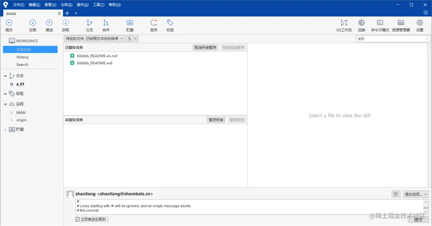Click the Stash (贮藏) toolbar icon
Image resolution: width=432 pixels, height=226 pixels.
(130, 23)
